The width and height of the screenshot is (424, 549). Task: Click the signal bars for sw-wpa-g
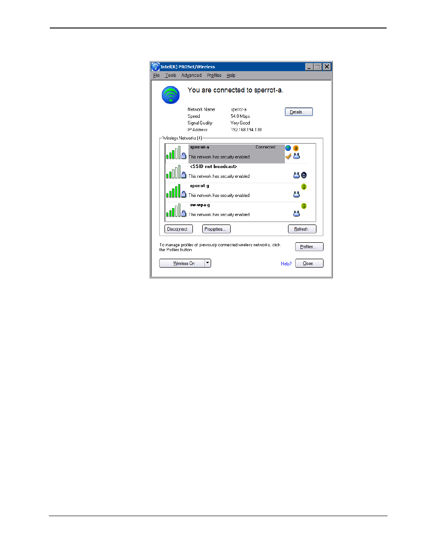pyautogui.click(x=173, y=210)
